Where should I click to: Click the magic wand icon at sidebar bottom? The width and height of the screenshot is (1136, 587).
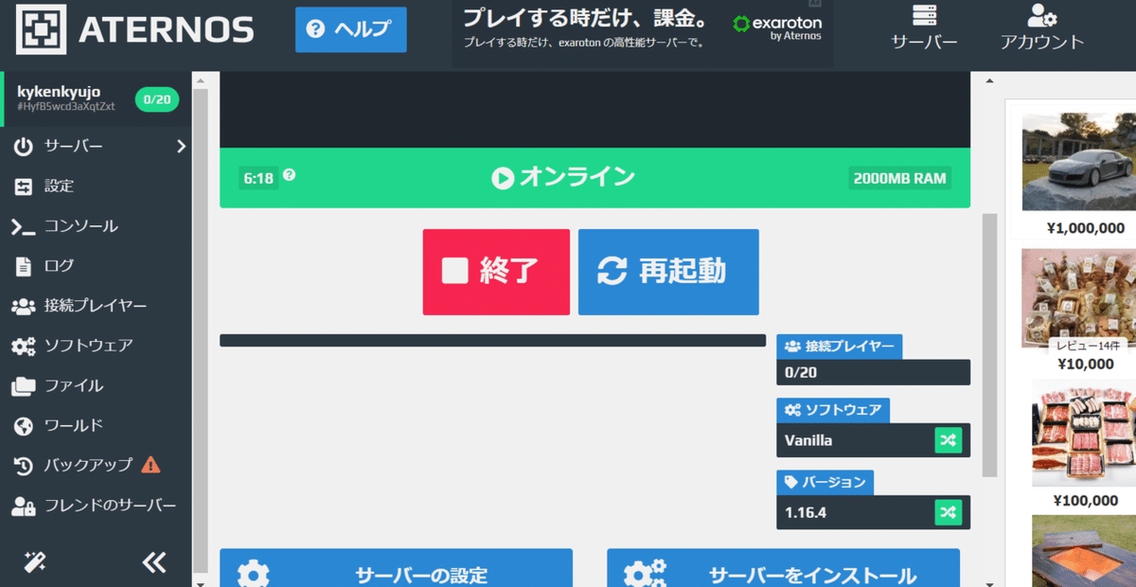click(x=35, y=562)
